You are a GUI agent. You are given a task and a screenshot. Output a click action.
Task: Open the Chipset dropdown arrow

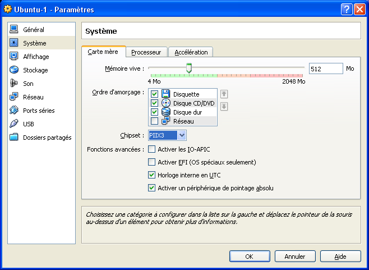click(182, 135)
